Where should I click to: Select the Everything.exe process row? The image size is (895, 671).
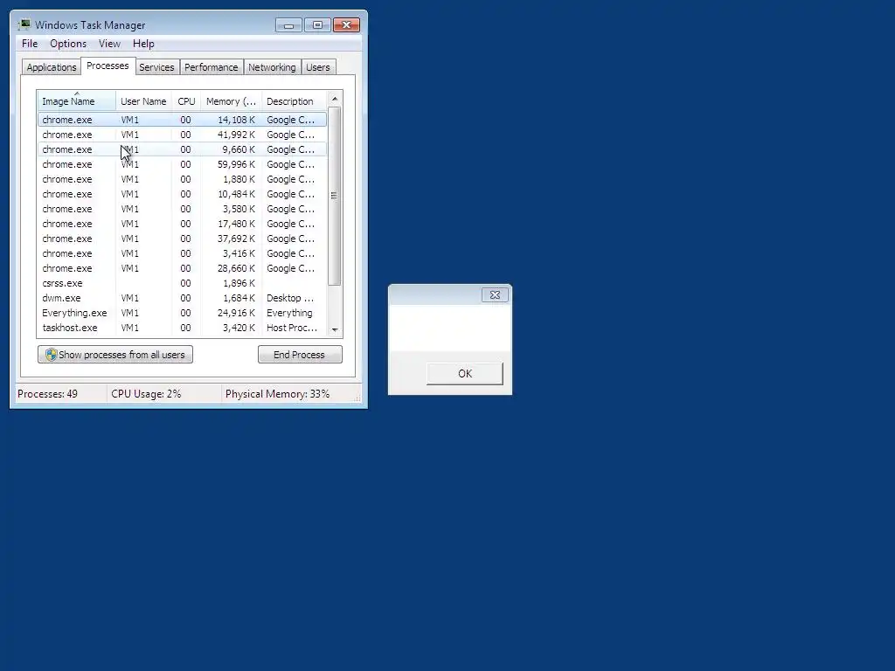point(182,313)
